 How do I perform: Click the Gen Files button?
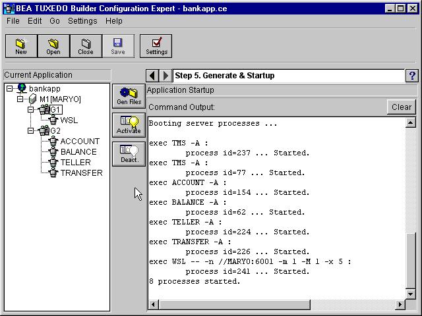point(129,96)
